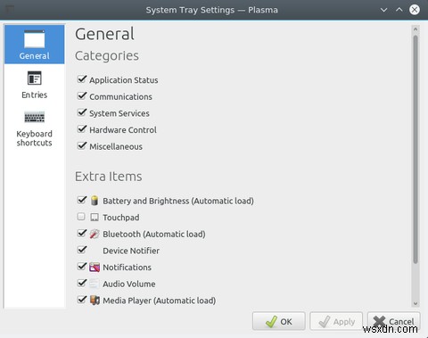Screen dimensions: 428x338
Task: Close the System Tray Settings window
Action: tap(415, 10)
